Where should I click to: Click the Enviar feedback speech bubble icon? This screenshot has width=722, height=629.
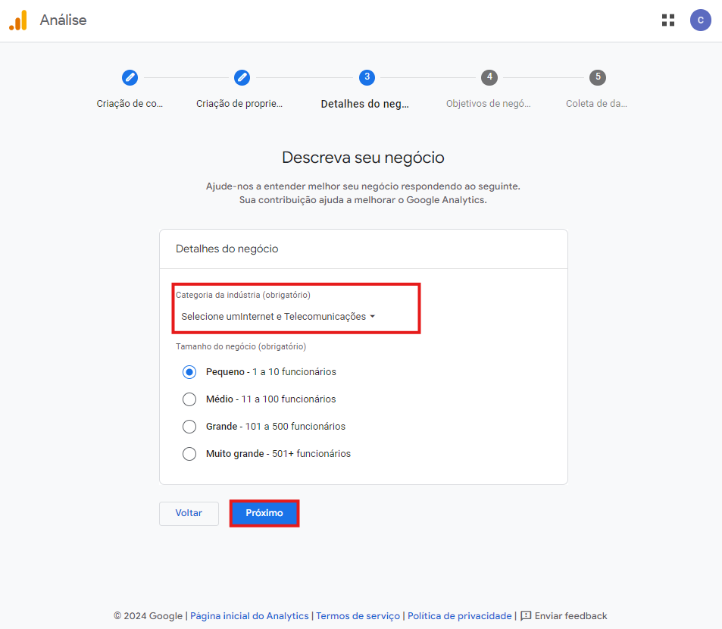(x=526, y=616)
